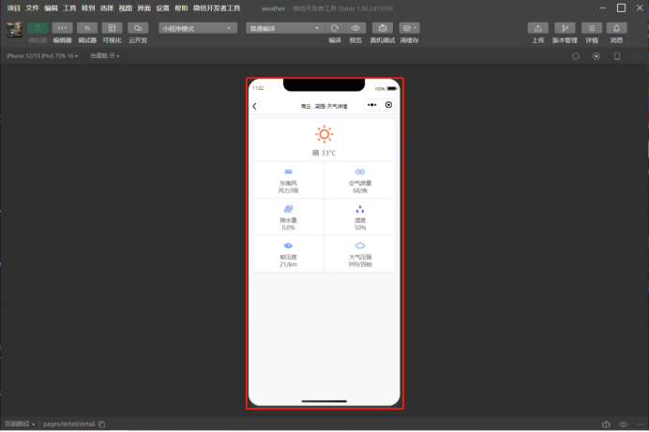This screenshot has width=649, height=432.
Task: Click the 编译 compile refresh icon
Action: [335, 28]
